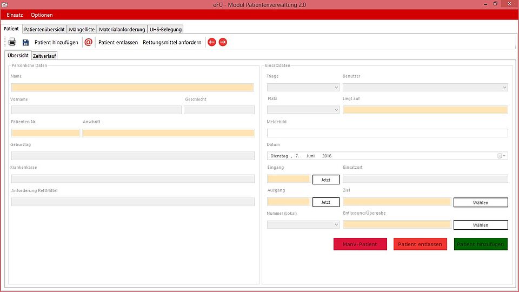
Task: Open the Materialanforderung tab
Action: [x=122, y=29]
